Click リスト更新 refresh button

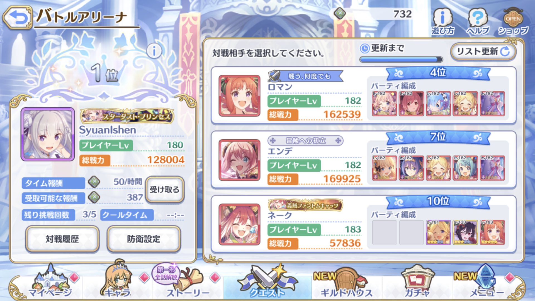pyautogui.click(x=483, y=51)
